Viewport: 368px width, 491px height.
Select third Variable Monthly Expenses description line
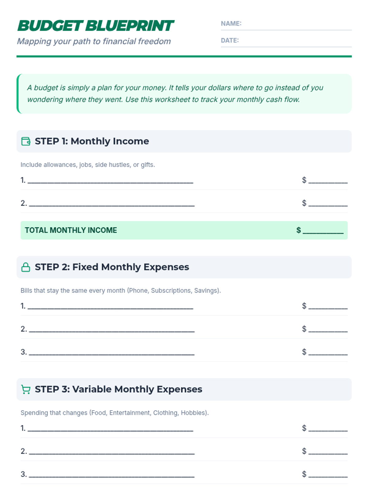(x=112, y=474)
